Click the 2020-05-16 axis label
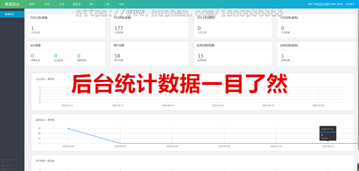The image size is (359, 171). point(318,106)
